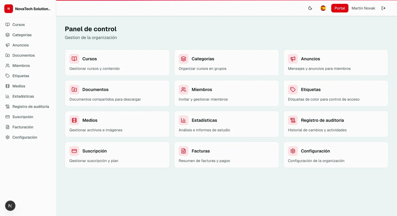Open Configuración from the sidebar

click(x=25, y=137)
